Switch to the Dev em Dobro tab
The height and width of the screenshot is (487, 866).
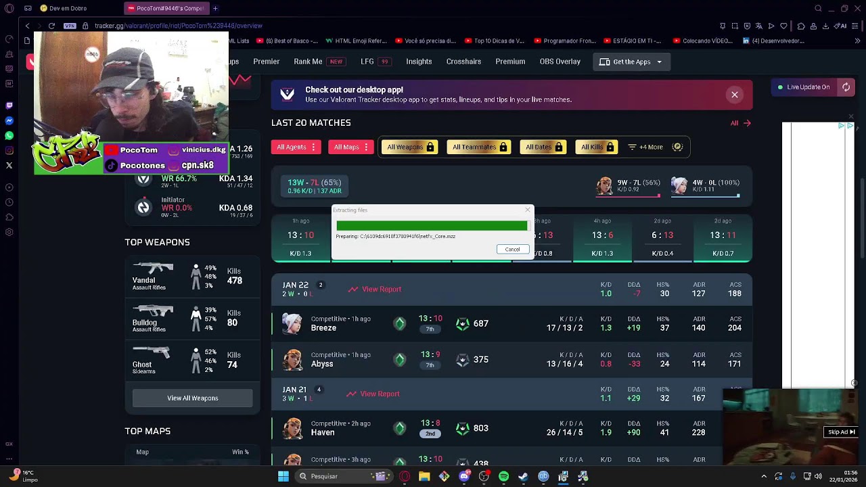[x=63, y=8]
